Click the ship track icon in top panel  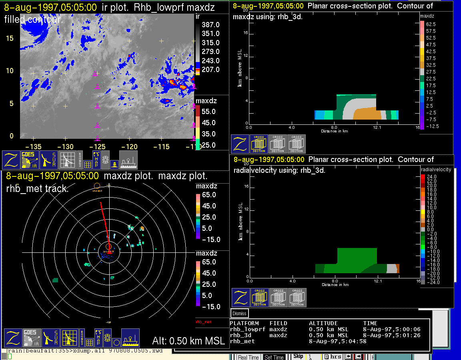point(128,160)
